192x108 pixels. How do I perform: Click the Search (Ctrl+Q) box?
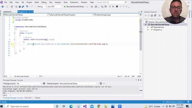112,2
